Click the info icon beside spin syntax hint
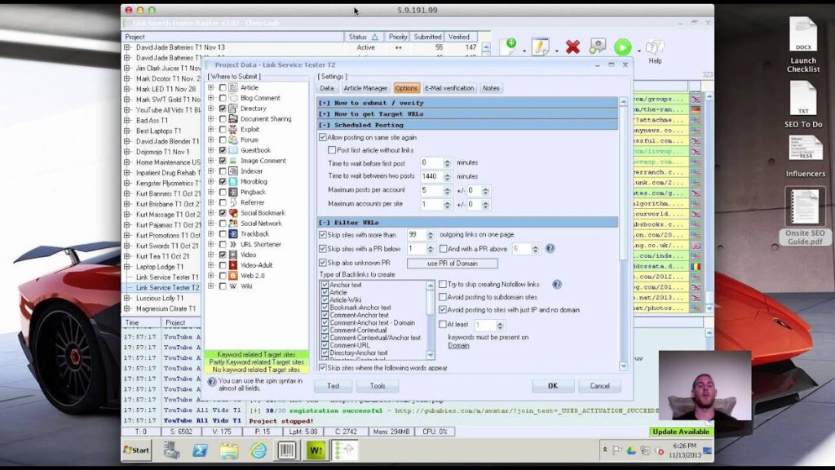The height and width of the screenshot is (470, 835). pos(211,382)
